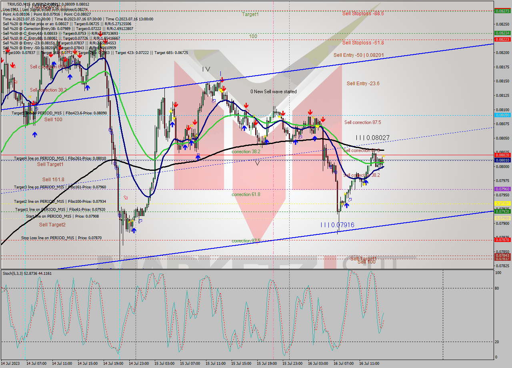Click the 'I V' wave marker label
Screen dimensions: 512x368
[206, 69]
